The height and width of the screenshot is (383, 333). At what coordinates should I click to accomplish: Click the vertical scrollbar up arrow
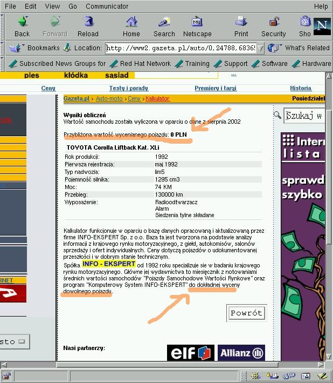tap(329, 76)
